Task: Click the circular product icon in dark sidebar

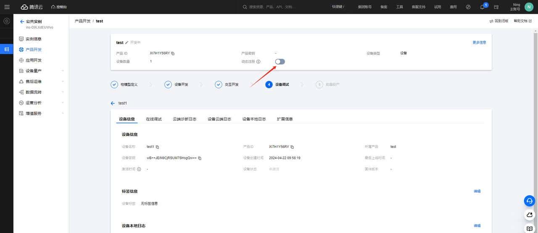Action: click(6, 21)
